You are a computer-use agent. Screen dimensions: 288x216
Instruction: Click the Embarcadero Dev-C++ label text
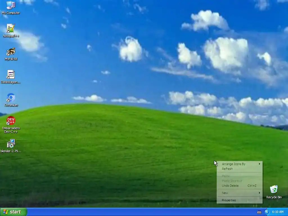(11, 130)
